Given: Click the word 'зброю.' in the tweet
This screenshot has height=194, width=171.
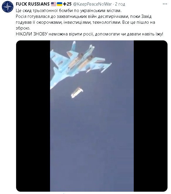Looking at the screenshot, I should [x=23, y=28].
